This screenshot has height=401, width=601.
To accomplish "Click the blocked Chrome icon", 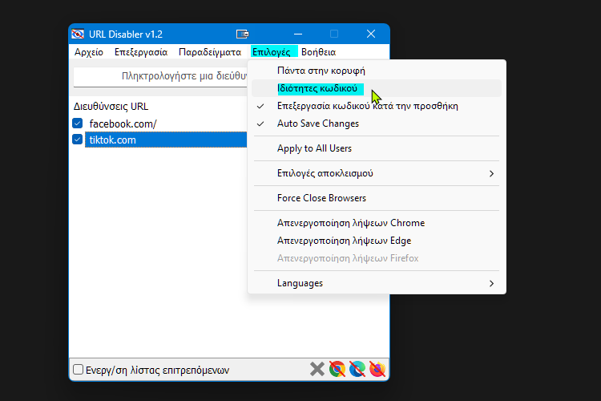I will click(x=337, y=369).
